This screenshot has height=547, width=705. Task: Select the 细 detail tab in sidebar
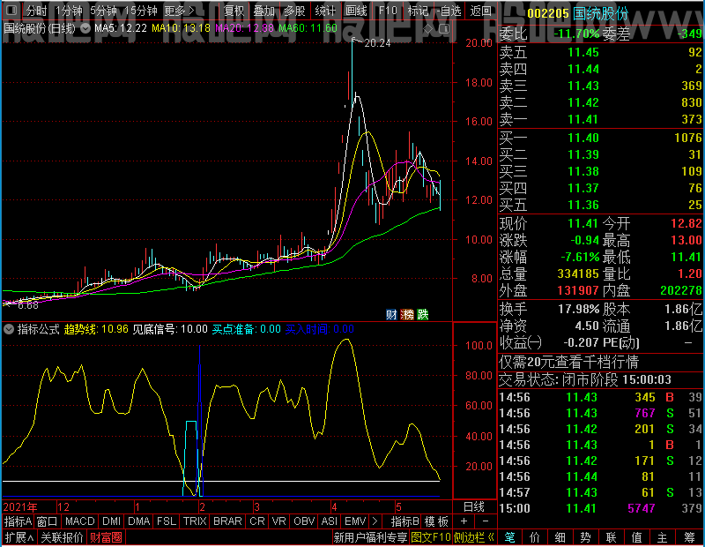560,537
